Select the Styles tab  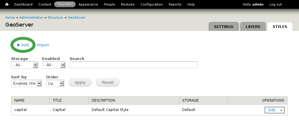tap(280, 26)
